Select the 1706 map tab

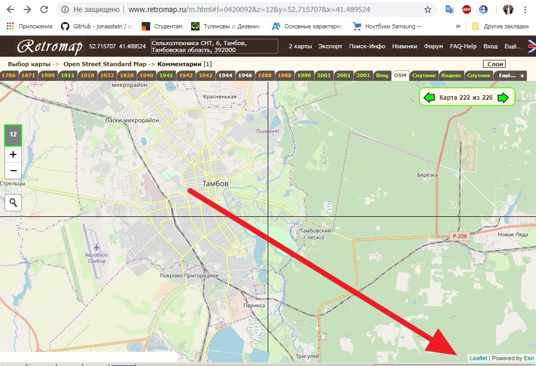tap(9, 76)
